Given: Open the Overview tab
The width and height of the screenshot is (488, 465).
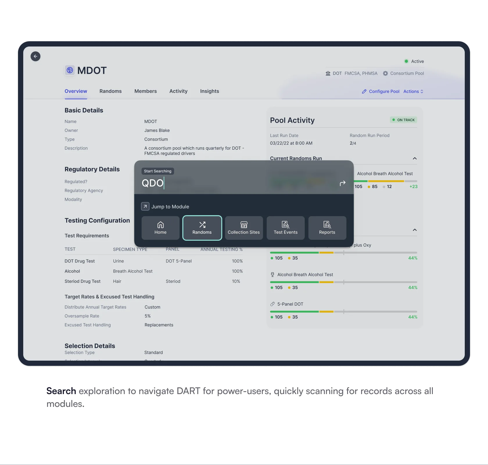Looking at the screenshot, I should pos(76,91).
